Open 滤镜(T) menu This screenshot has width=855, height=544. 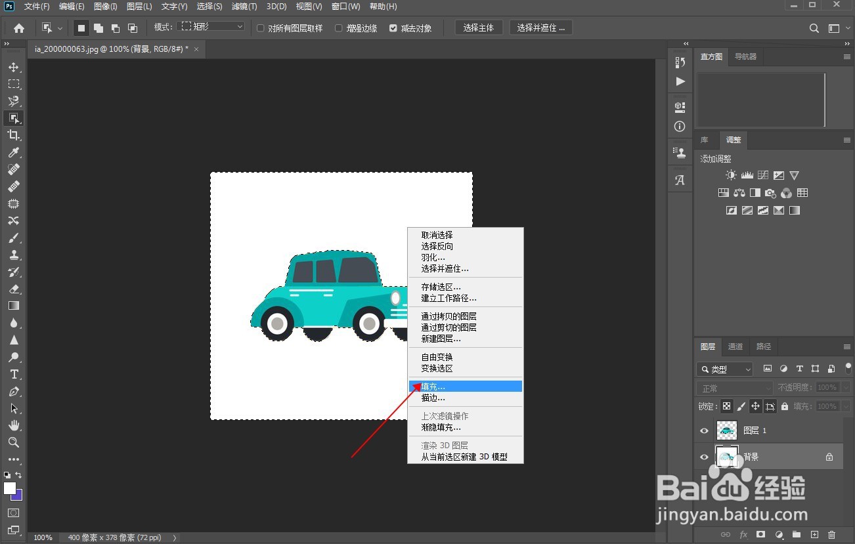click(244, 7)
